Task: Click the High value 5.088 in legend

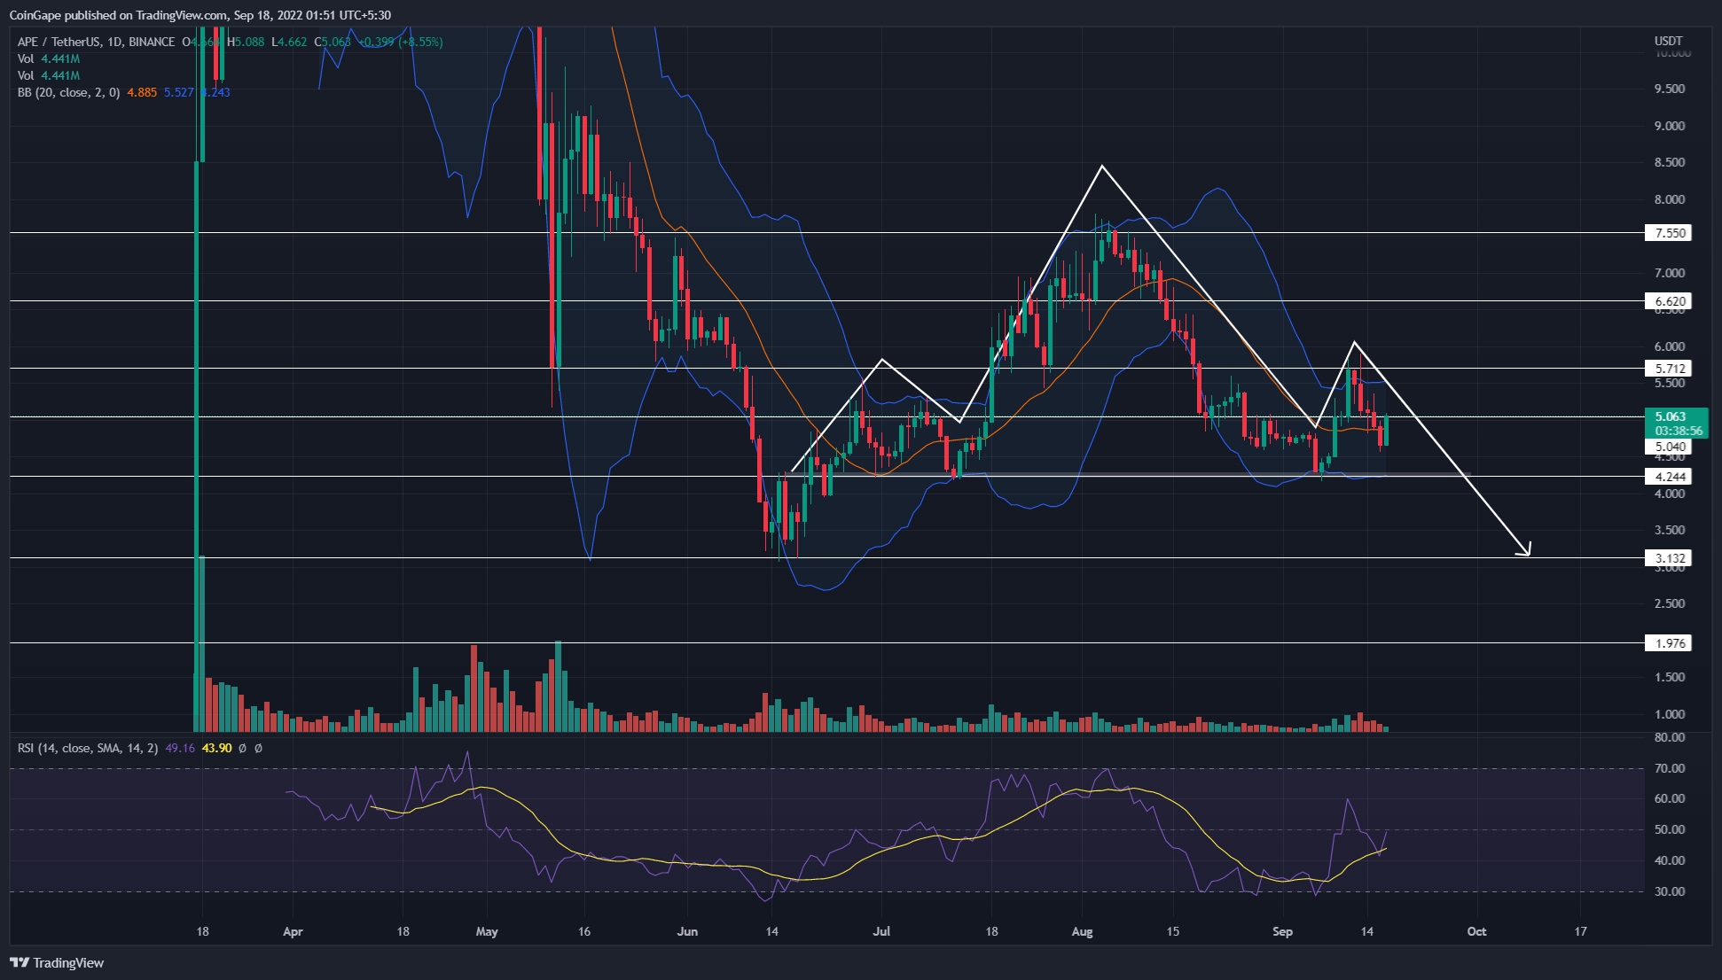Action: (246, 42)
